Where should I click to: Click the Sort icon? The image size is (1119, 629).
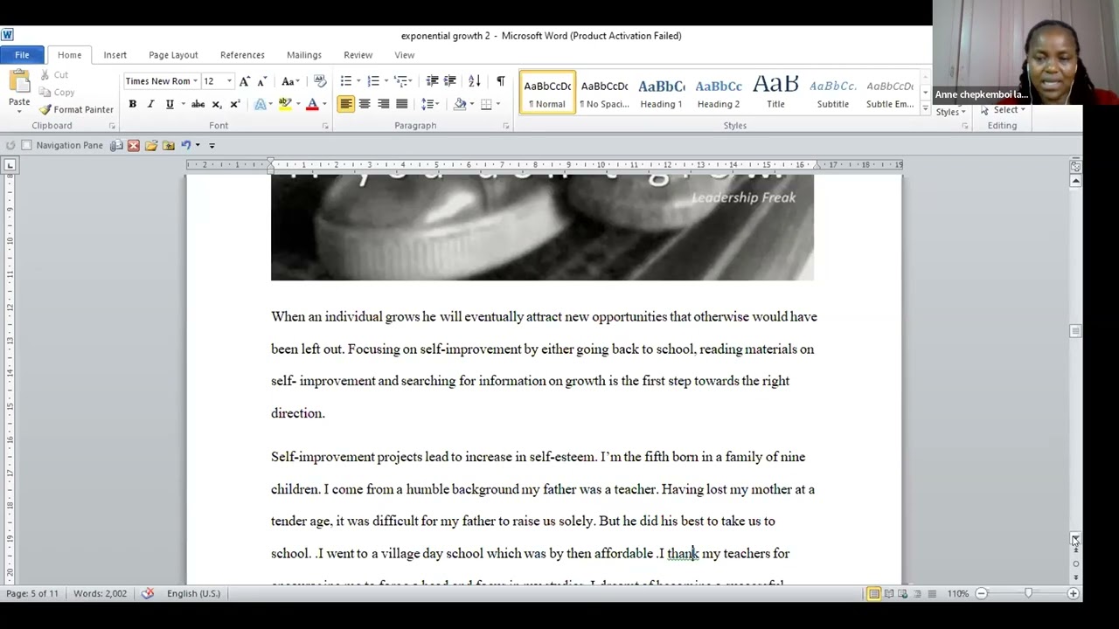tap(474, 81)
